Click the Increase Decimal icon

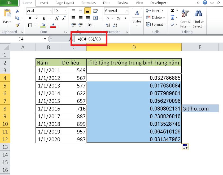107,25
